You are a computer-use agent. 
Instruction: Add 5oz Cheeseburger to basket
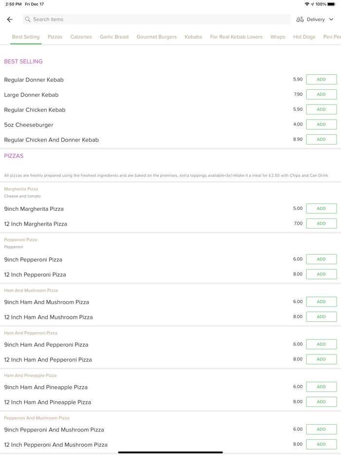click(321, 124)
